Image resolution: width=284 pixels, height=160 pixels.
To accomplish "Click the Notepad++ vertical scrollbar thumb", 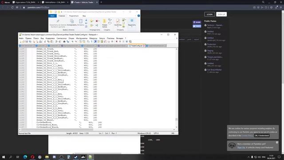I will (x=177, y=119).
